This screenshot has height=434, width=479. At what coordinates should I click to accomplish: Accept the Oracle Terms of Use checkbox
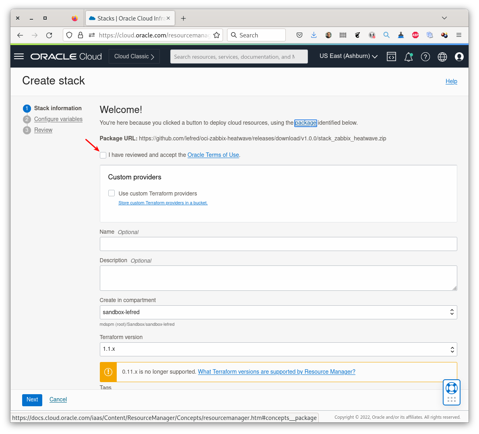103,155
